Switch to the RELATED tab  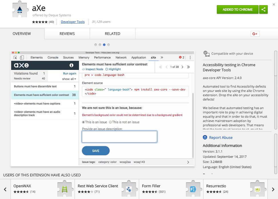(112, 34)
